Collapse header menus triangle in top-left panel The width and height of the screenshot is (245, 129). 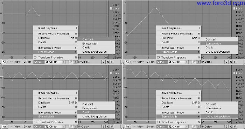point(11,62)
